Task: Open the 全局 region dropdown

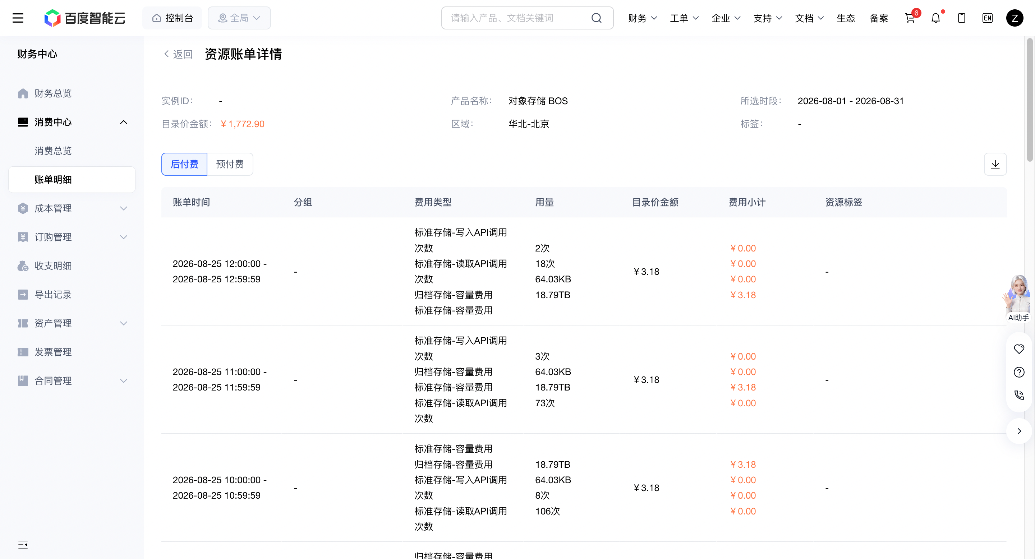Action: [239, 18]
